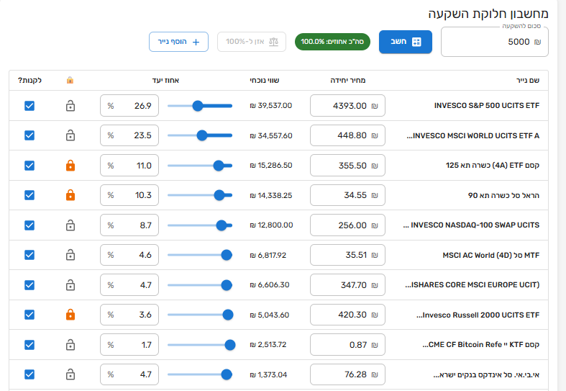Image resolution: width=566 pixels, height=391 pixels.
Task: Unlock the orange lock on הראל סל תא 90 row
Action: coord(70,195)
